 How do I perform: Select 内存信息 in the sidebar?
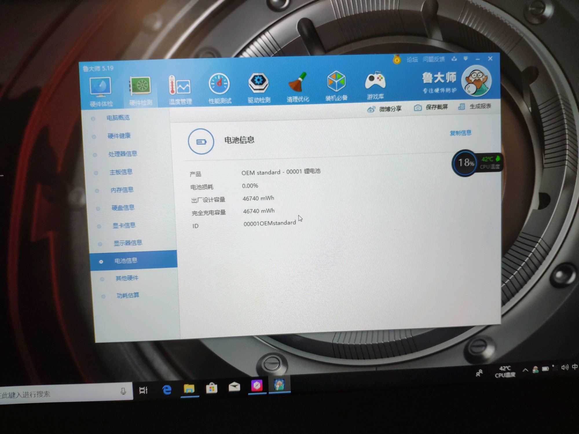coord(122,190)
